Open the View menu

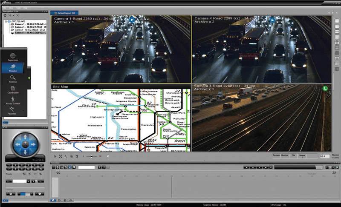11,8
